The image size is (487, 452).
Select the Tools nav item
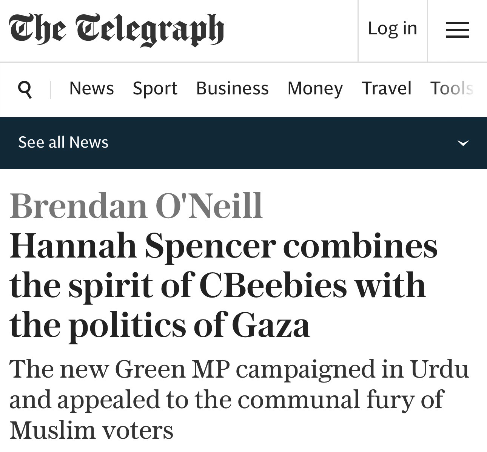coord(452,89)
